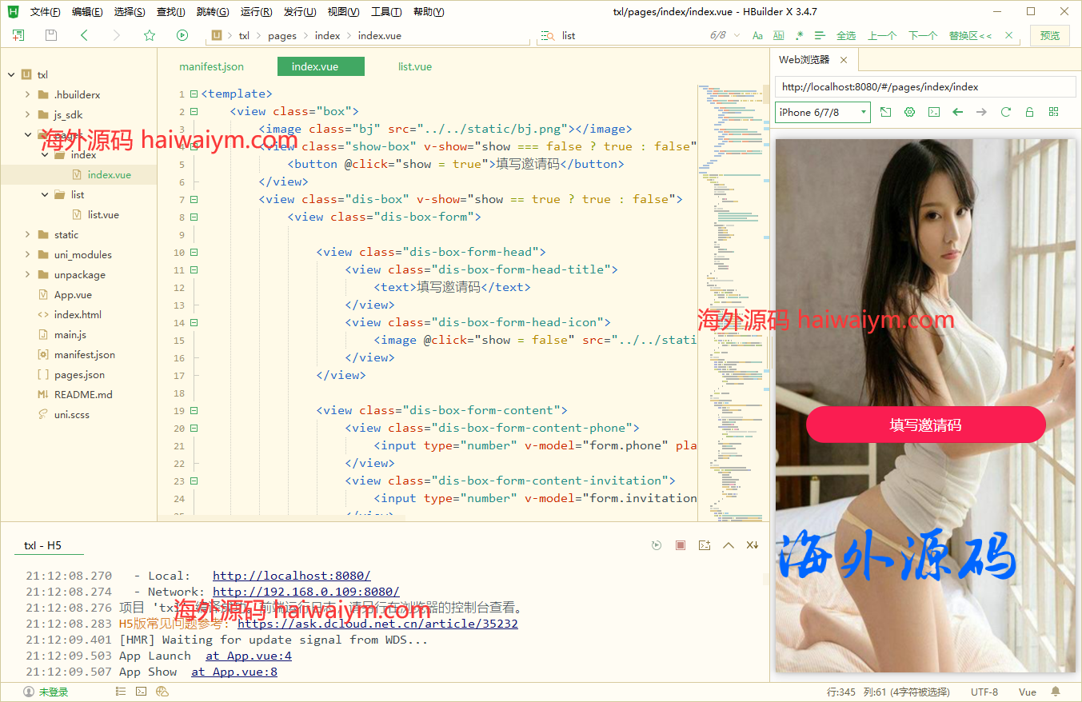
Task: Collapse the template fold on line 1
Action: tap(194, 94)
